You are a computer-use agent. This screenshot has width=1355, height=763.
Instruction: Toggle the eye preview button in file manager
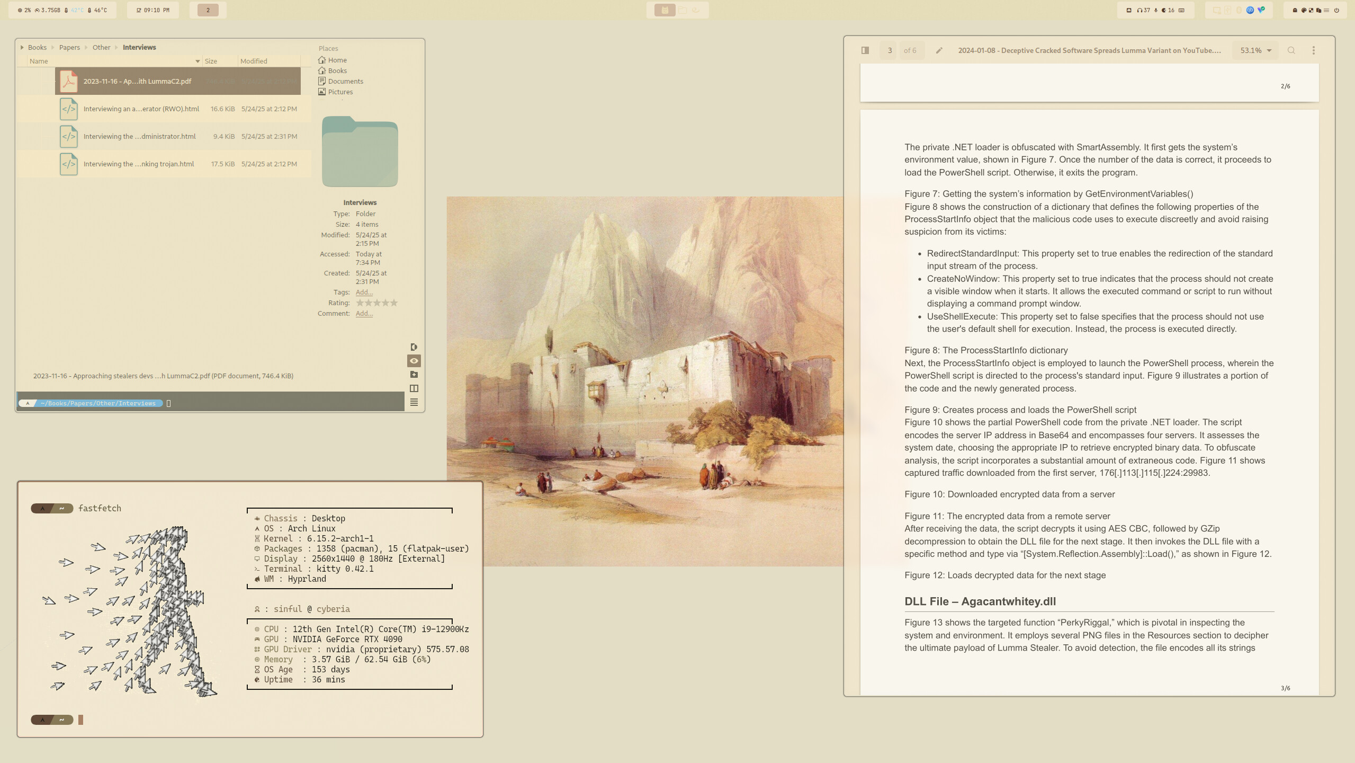(414, 361)
